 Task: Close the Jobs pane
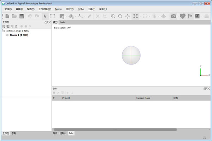pyautogui.click(x=208, y=89)
